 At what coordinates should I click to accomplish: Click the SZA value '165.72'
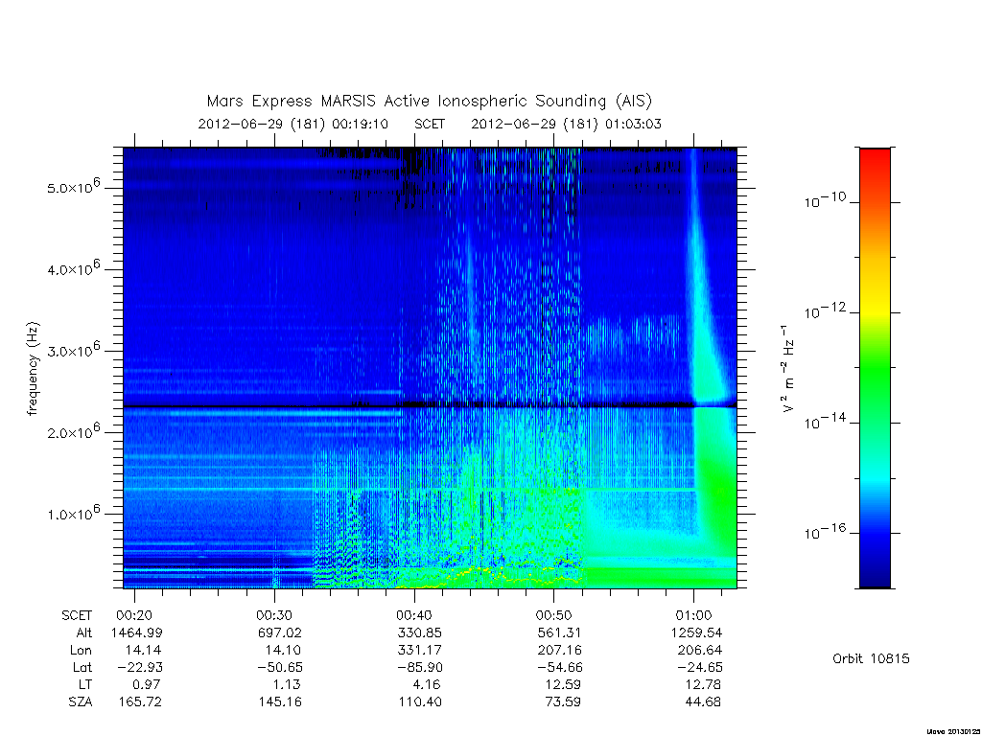pyautogui.click(x=140, y=702)
